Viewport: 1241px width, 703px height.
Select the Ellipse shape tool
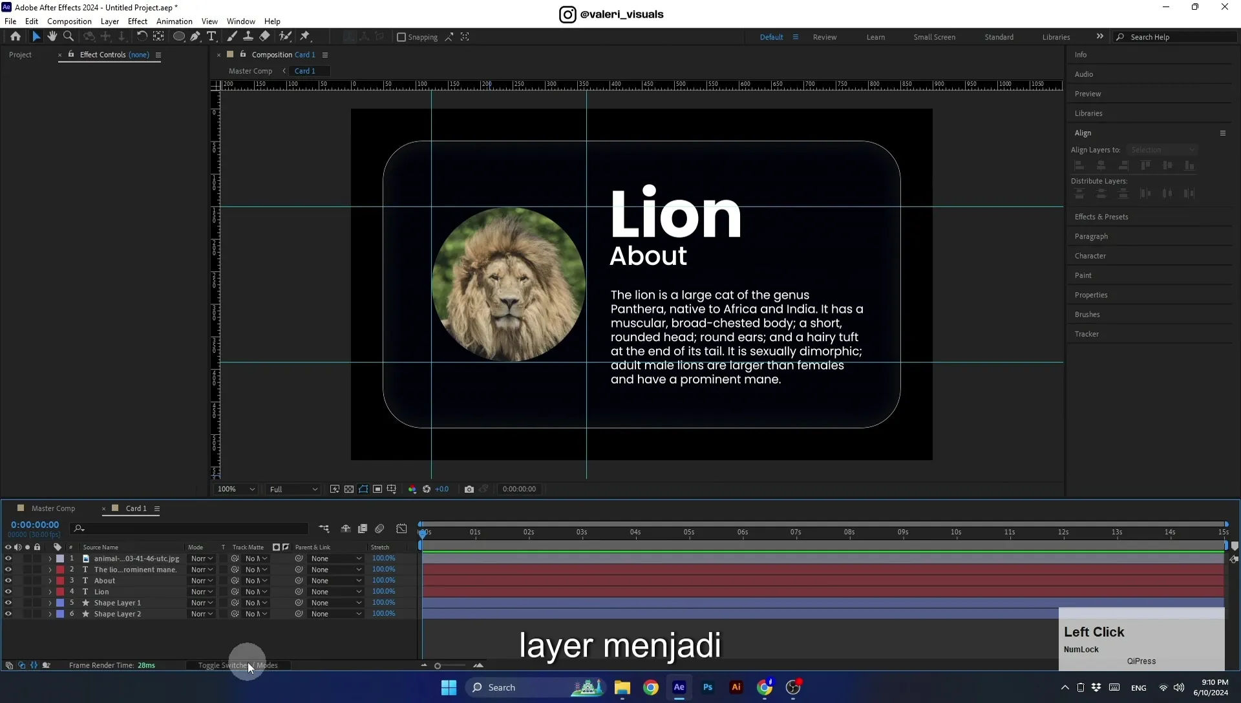[178, 37]
